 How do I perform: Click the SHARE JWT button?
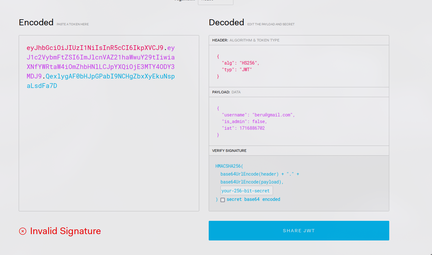click(299, 231)
